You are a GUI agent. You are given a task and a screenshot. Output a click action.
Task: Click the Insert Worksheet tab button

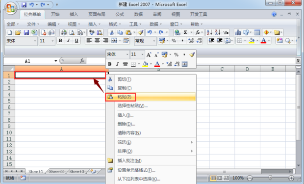tap(93, 171)
